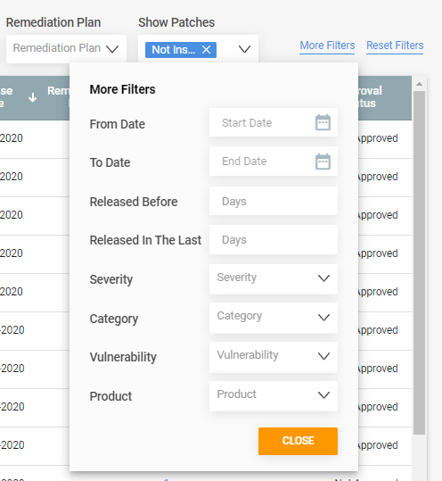This screenshot has width=442, height=481.
Task: Click the Released Before Days field
Action: tap(274, 202)
